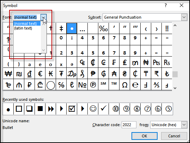The height and width of the screenshot is (143, 190).
Task: Select the Euro currency symbol
Action: point(40,73)
